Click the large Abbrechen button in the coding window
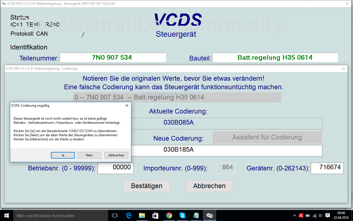 (x=209, y=186)
